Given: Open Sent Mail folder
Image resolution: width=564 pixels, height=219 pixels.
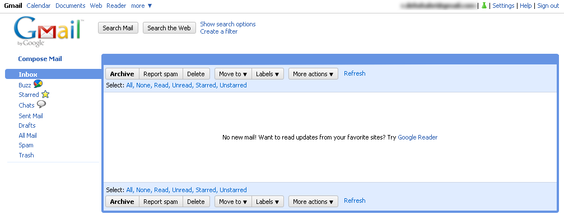Looking at the screenshot, I should (x=31, y=116).
